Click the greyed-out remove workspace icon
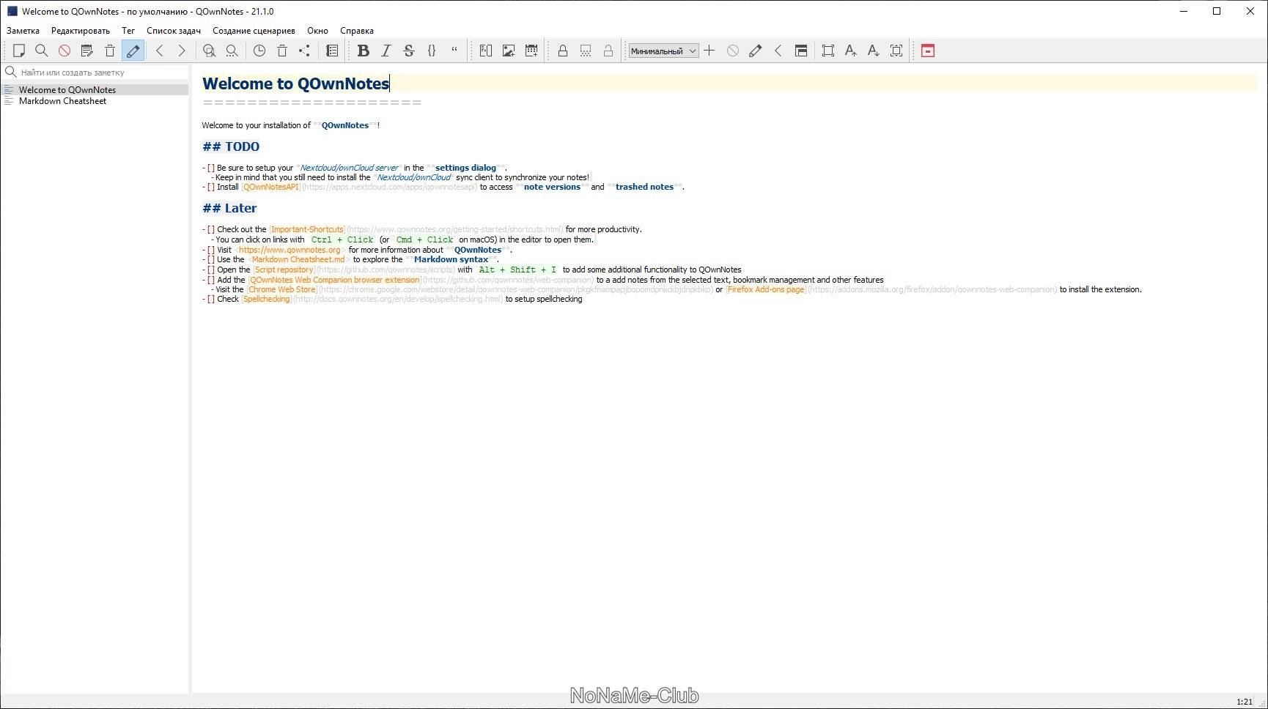The height and width of the screenshot is (709, 1268). (732, 51)
